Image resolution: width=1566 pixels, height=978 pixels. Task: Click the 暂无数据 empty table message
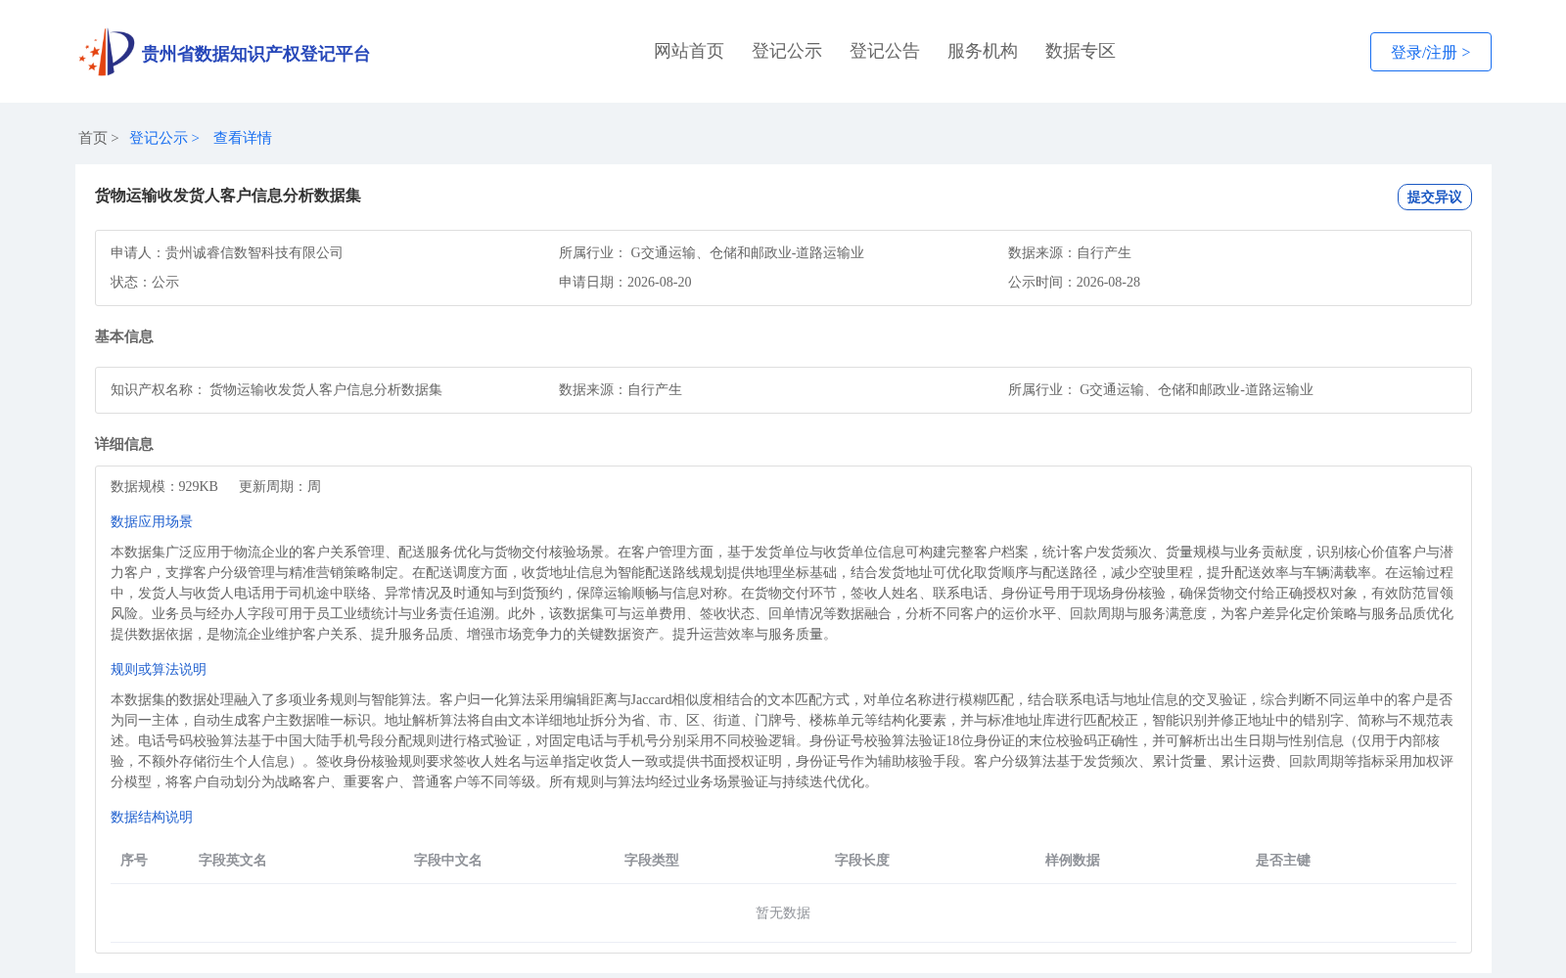783,912
